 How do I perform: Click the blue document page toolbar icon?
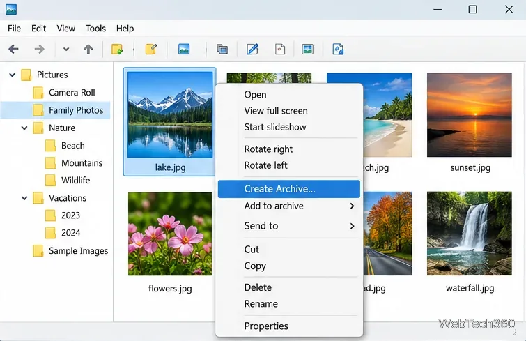(x=338, y=49)
